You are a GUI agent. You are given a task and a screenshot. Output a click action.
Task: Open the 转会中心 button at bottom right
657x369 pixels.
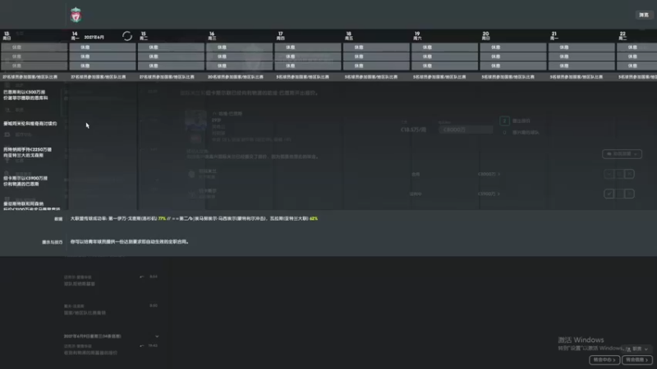(x=604, y=360)
